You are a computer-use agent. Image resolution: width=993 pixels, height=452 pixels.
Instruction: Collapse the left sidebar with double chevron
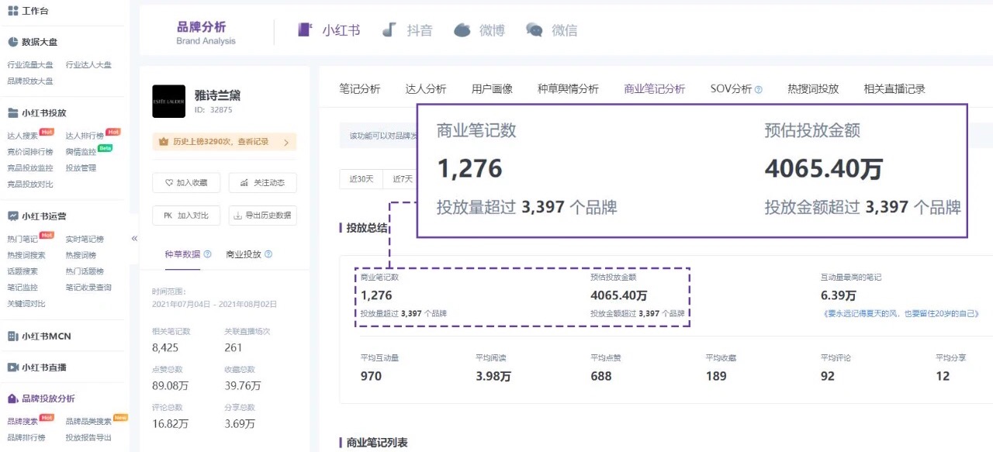[134, 238]
